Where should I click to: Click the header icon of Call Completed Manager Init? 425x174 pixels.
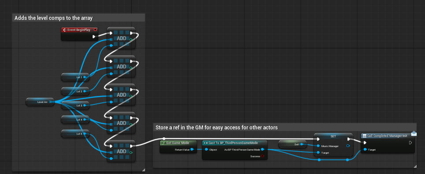click(x=365, y=136)
